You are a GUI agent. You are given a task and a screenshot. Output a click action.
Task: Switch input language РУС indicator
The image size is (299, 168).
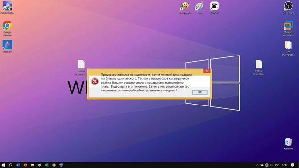point(277,165)
